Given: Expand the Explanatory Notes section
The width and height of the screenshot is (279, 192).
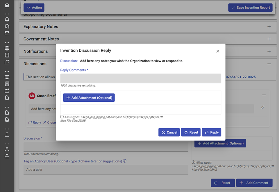Looking at the screenshot, I should (x=269, y=27).
